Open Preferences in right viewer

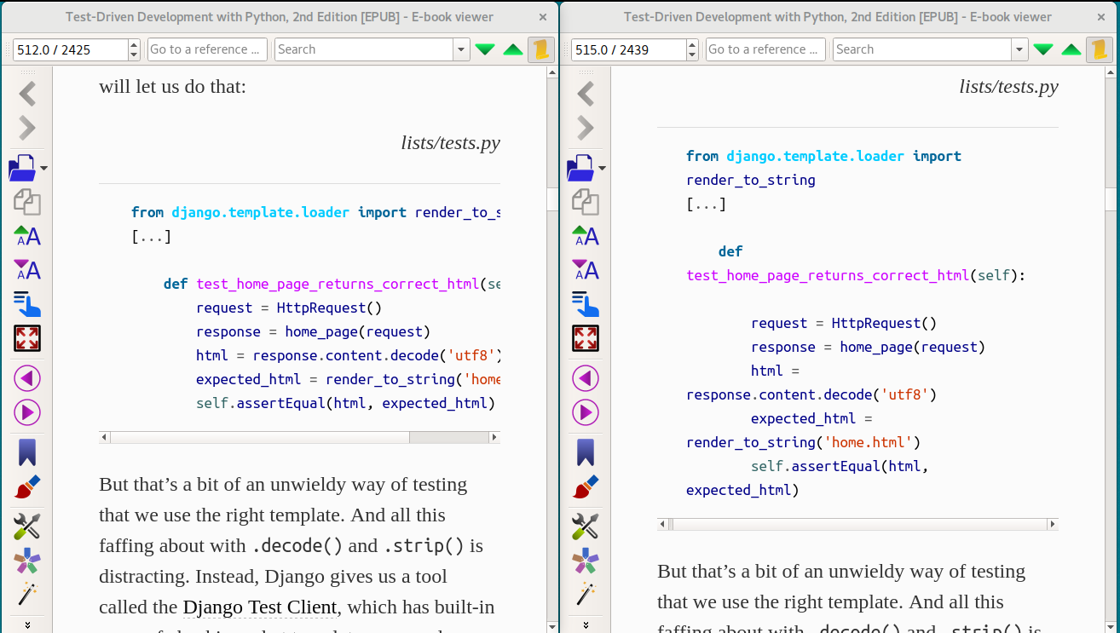[586, 527]
